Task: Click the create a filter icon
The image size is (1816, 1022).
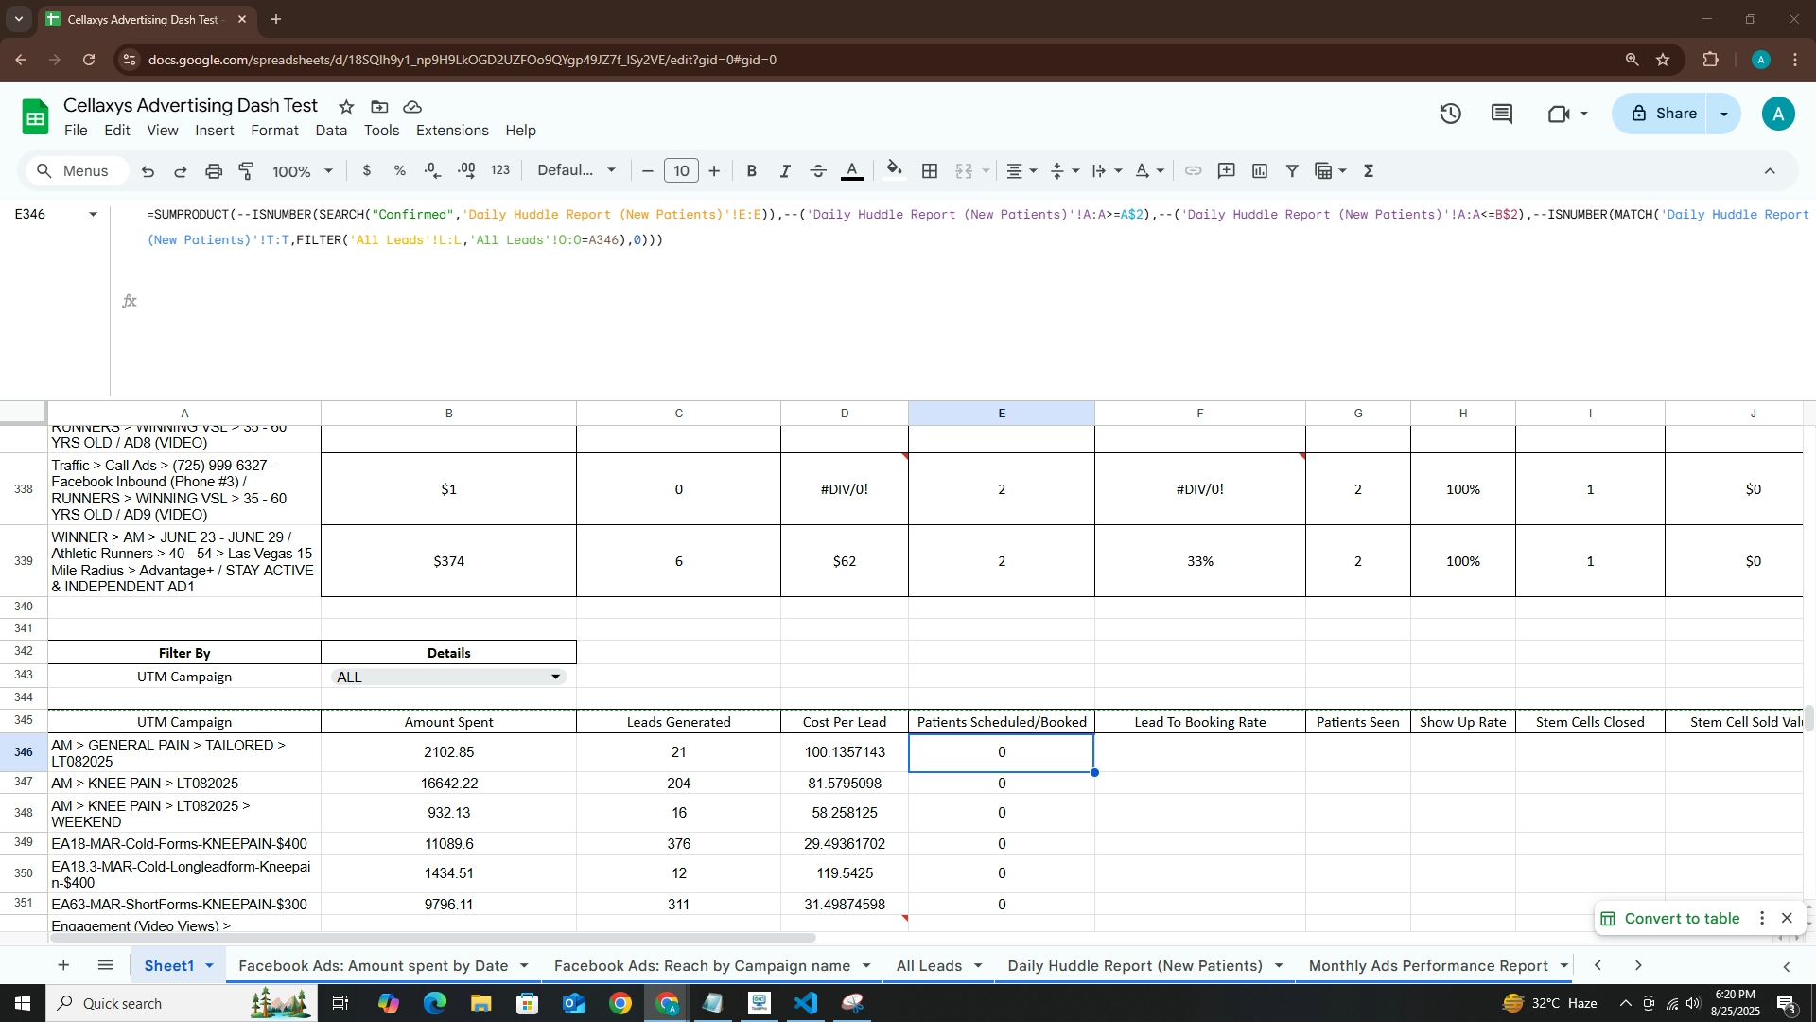Action: point(1292,171)
